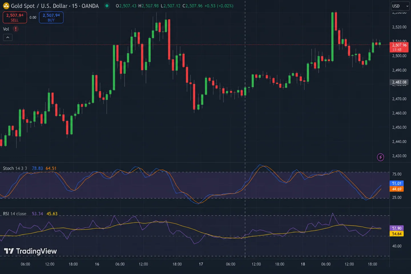The width and height of the screenshot is (411, 274).
Task: Collapse the indicator legend with arrow button
Action: 8,37
